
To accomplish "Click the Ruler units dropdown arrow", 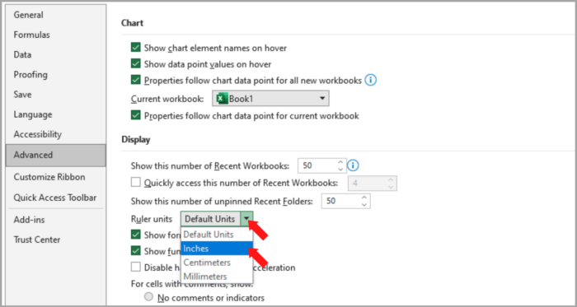I will 246,219.
